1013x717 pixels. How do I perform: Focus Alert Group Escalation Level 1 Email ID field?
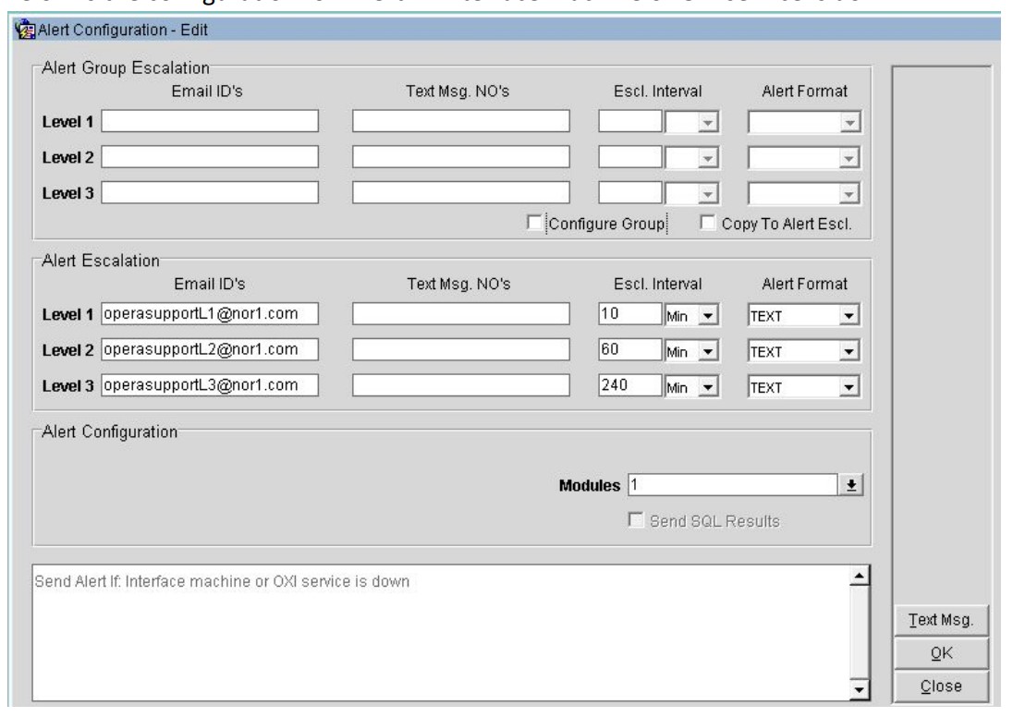[x=209, y=122]
